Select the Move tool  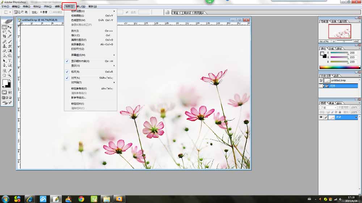(x=9, y=27)
